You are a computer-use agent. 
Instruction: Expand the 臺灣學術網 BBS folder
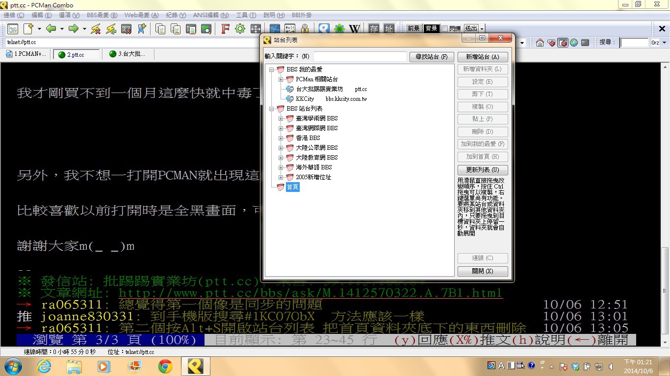click(x=281, y=118)
